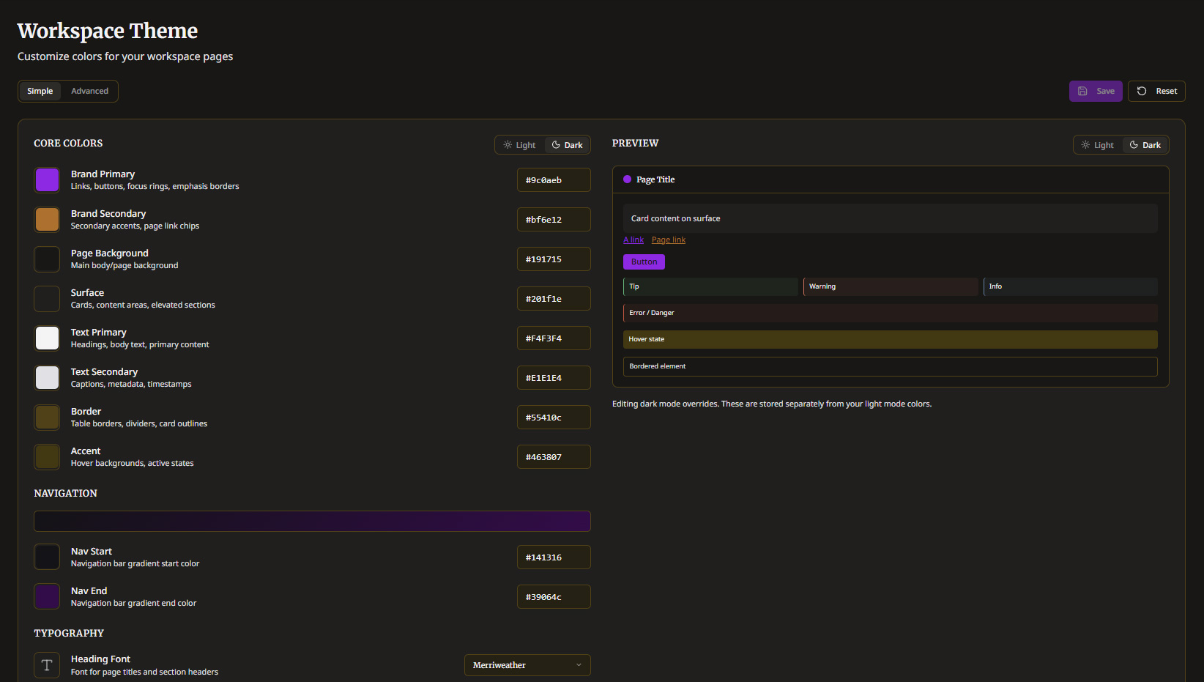Click the moon icon in Core Colors header
The width and height of the screenshot is (1204, 682).
(556, 144)
